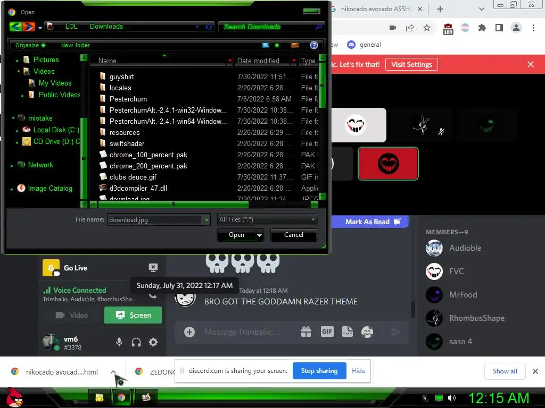Hide the screen sharing notice
This screenshot has width=545, height=408.
click(358, 371)
